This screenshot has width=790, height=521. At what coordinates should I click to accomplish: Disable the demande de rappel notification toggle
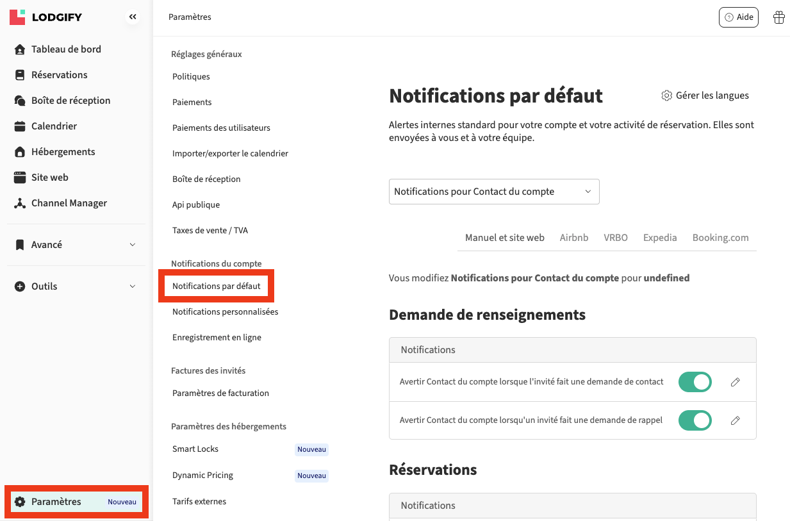click(695, 420)
